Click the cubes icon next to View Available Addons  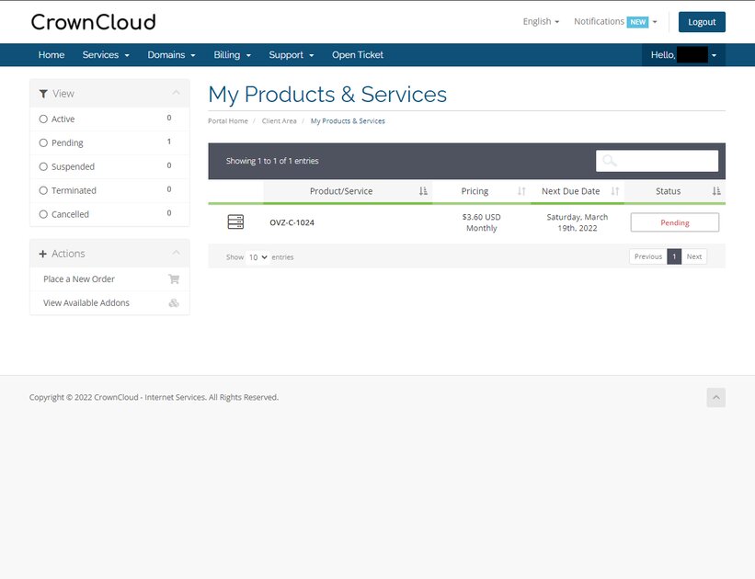click(174, 302)
